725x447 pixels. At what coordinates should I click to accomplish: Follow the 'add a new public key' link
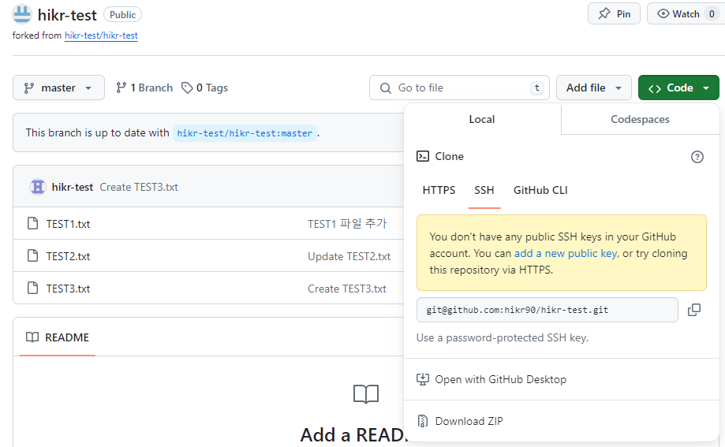pyautogui.click(x=566, y=253)
